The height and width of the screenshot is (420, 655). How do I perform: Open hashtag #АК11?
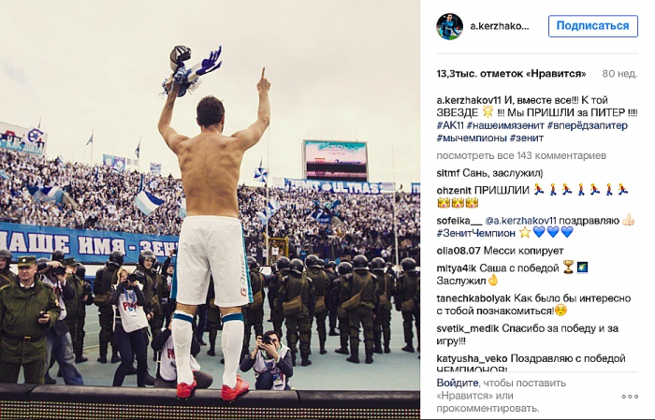[x=450, y=125]
